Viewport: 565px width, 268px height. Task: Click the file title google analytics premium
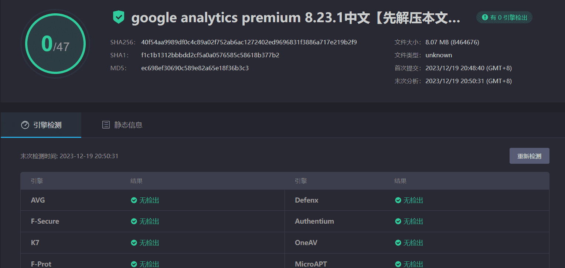[296, 18]
